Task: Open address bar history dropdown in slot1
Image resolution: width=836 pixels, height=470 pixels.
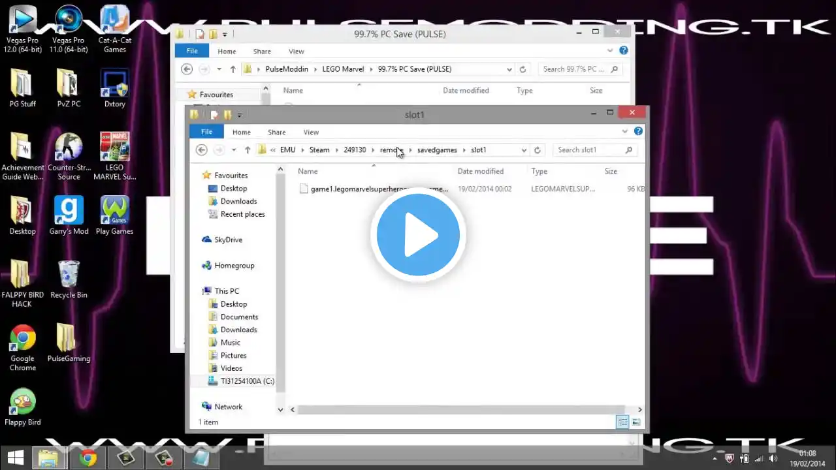Action: tap(524, 150)
